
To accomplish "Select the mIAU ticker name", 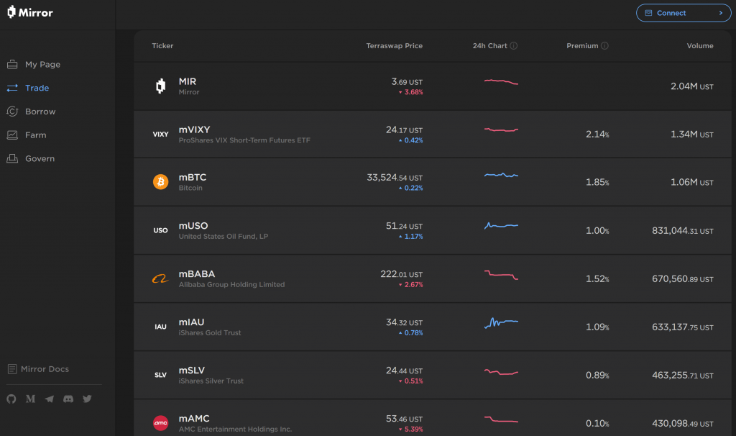I will (191, 322).
